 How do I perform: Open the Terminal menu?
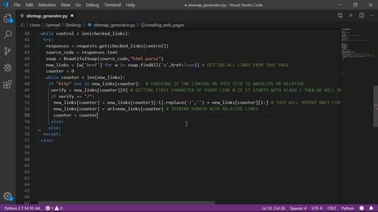point(112,5)
